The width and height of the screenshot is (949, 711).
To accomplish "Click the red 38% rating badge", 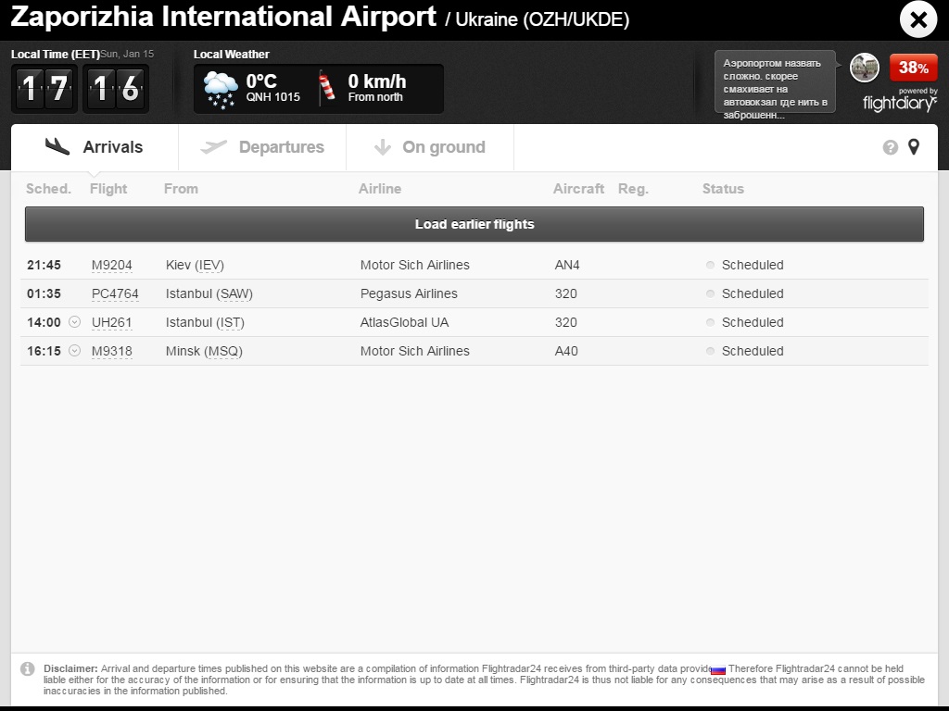I will [913, 68].
